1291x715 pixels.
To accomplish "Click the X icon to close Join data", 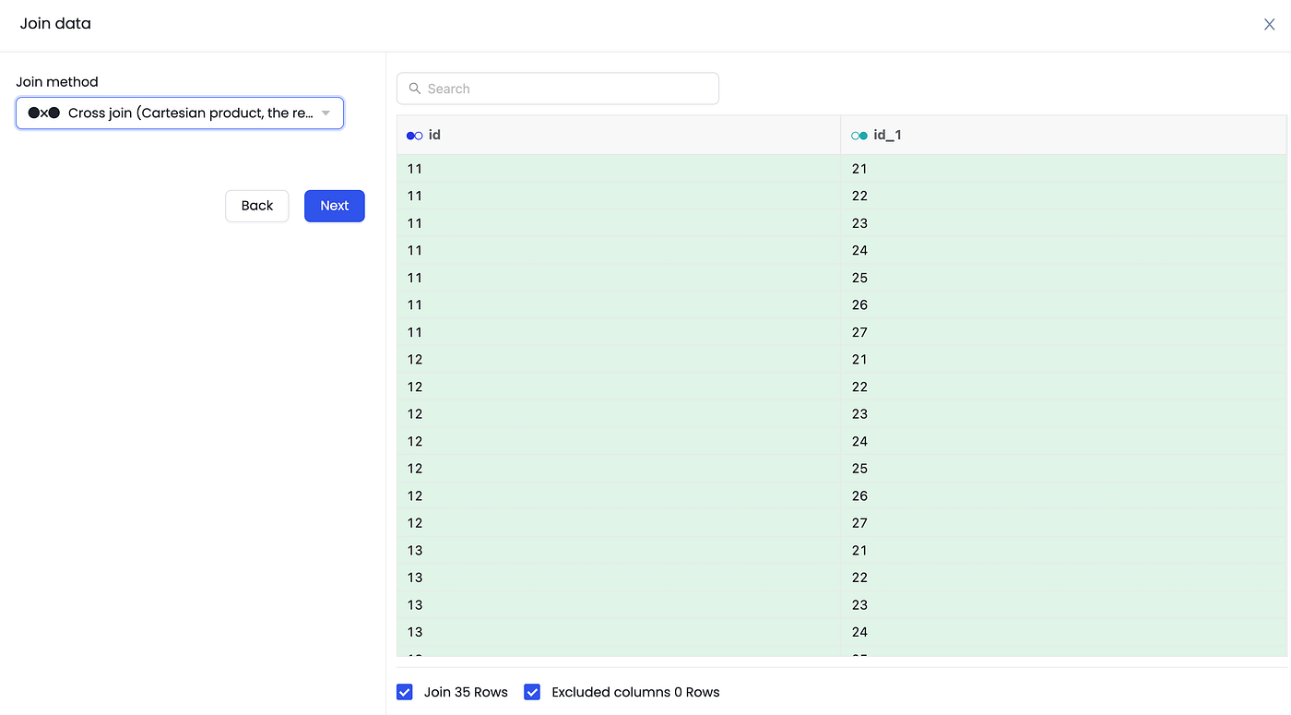I will click(1269, 24).
